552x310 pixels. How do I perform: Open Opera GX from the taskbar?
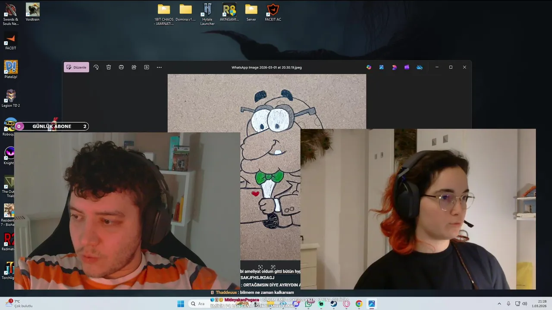pos(346,304)
